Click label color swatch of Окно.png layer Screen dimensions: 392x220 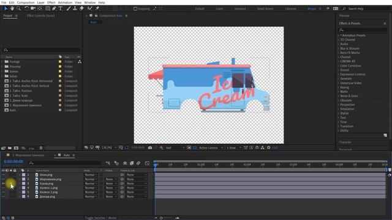[23, 175]
